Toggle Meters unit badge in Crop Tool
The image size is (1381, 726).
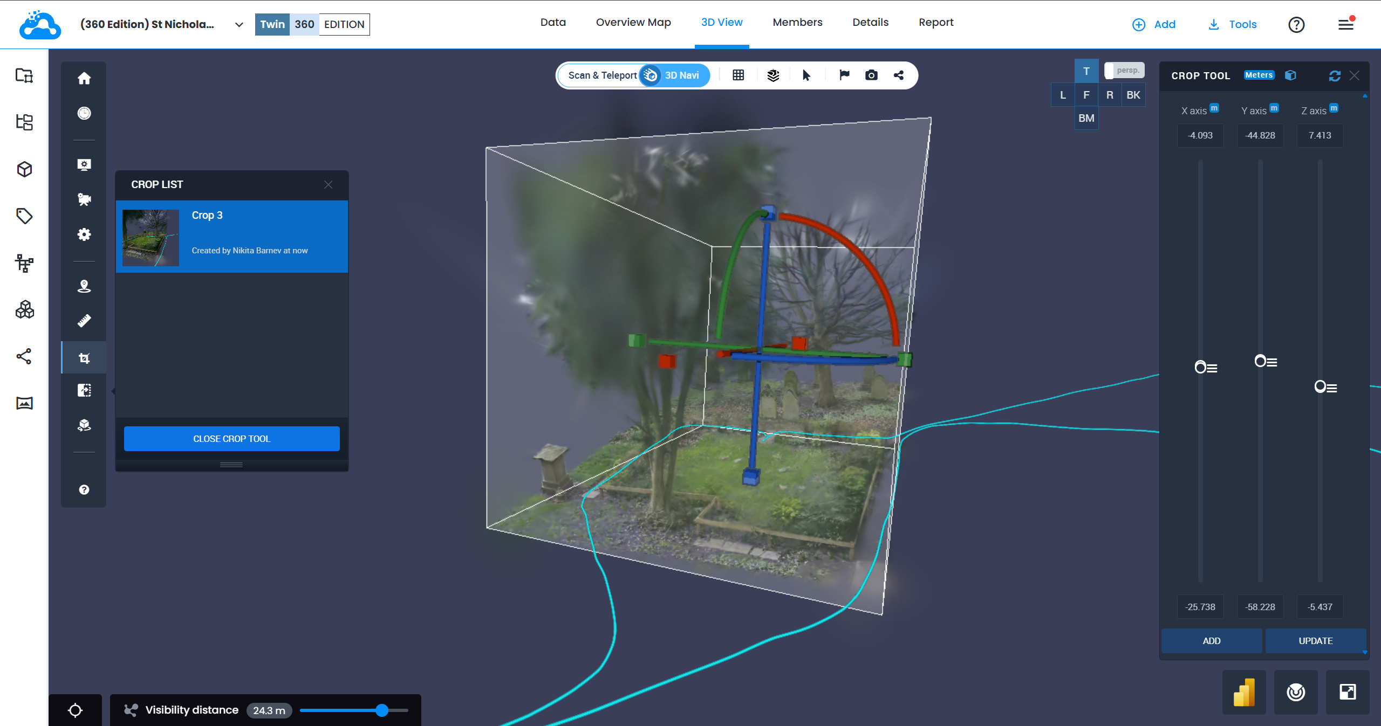click(1259, 75)
